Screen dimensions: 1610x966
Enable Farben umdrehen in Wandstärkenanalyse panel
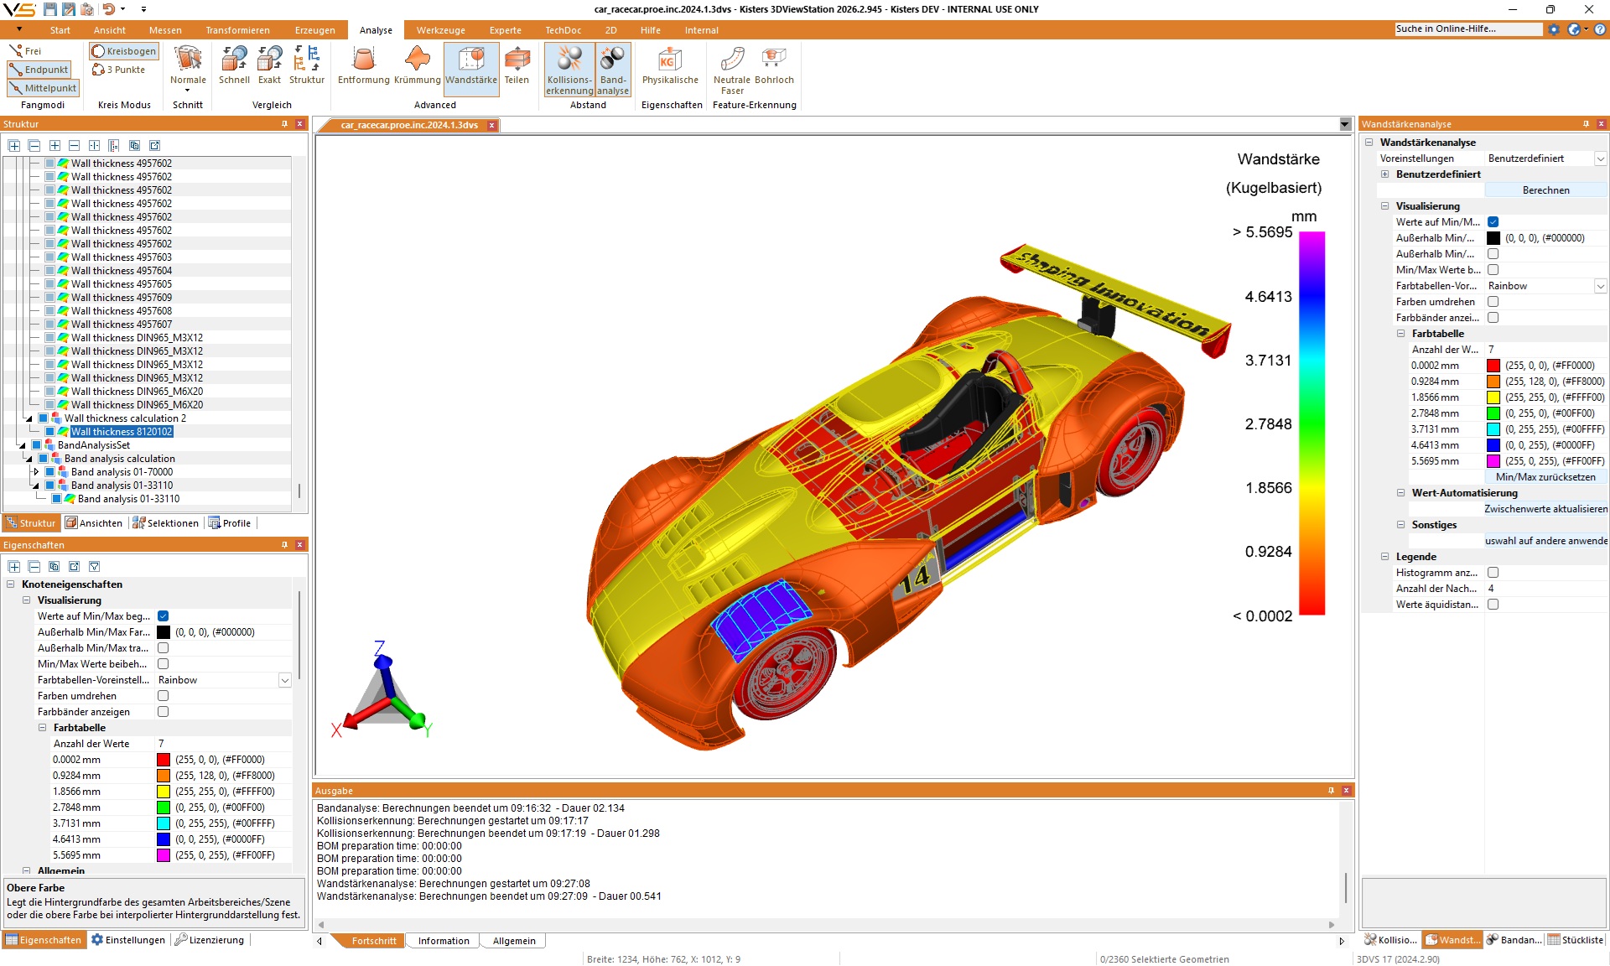[1493, 302]
